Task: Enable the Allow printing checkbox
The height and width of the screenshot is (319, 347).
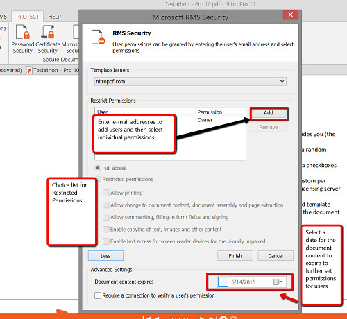Action: click(x=106, y=193)
